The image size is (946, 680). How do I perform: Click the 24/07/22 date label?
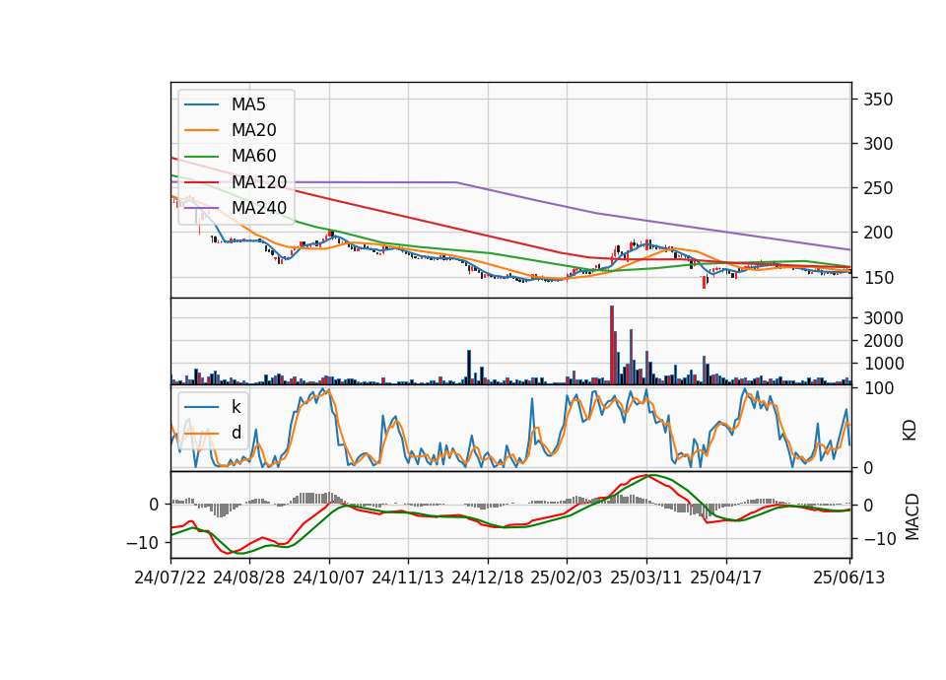point(170,578)
